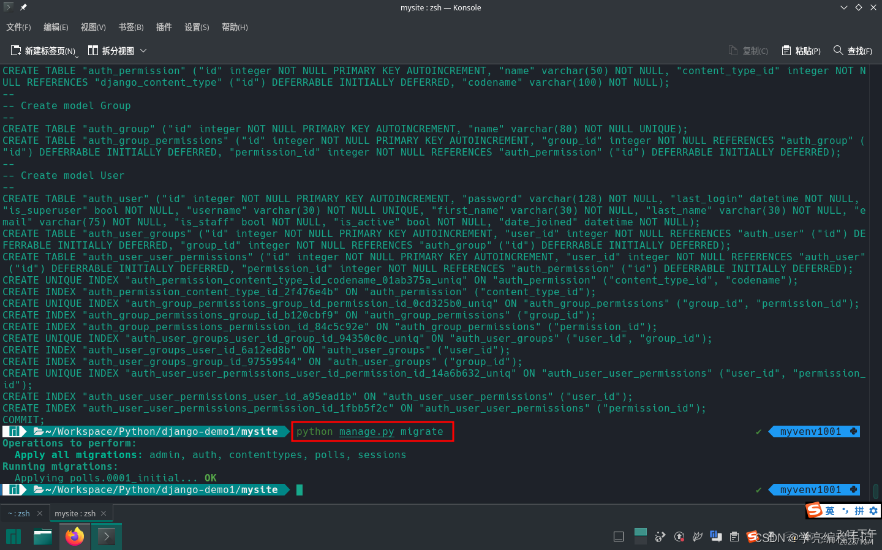
Task: Click the show desktop tray icon
Action: click(619, 537)
